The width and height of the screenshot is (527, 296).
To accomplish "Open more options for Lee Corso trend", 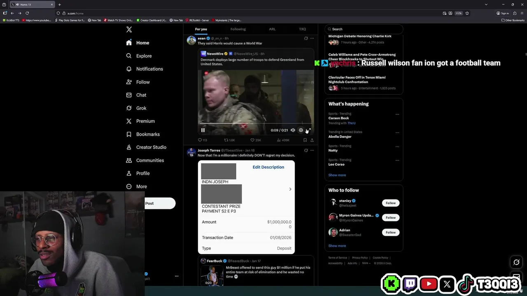I will (397, 160).
